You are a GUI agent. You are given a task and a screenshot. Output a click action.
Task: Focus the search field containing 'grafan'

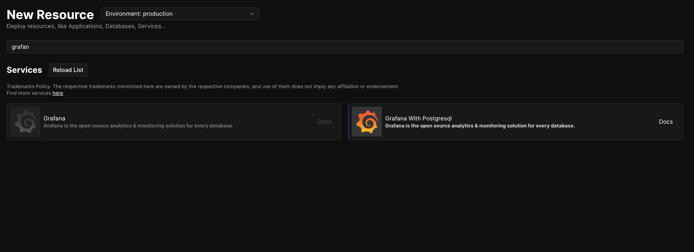click(x=345, y=47)
